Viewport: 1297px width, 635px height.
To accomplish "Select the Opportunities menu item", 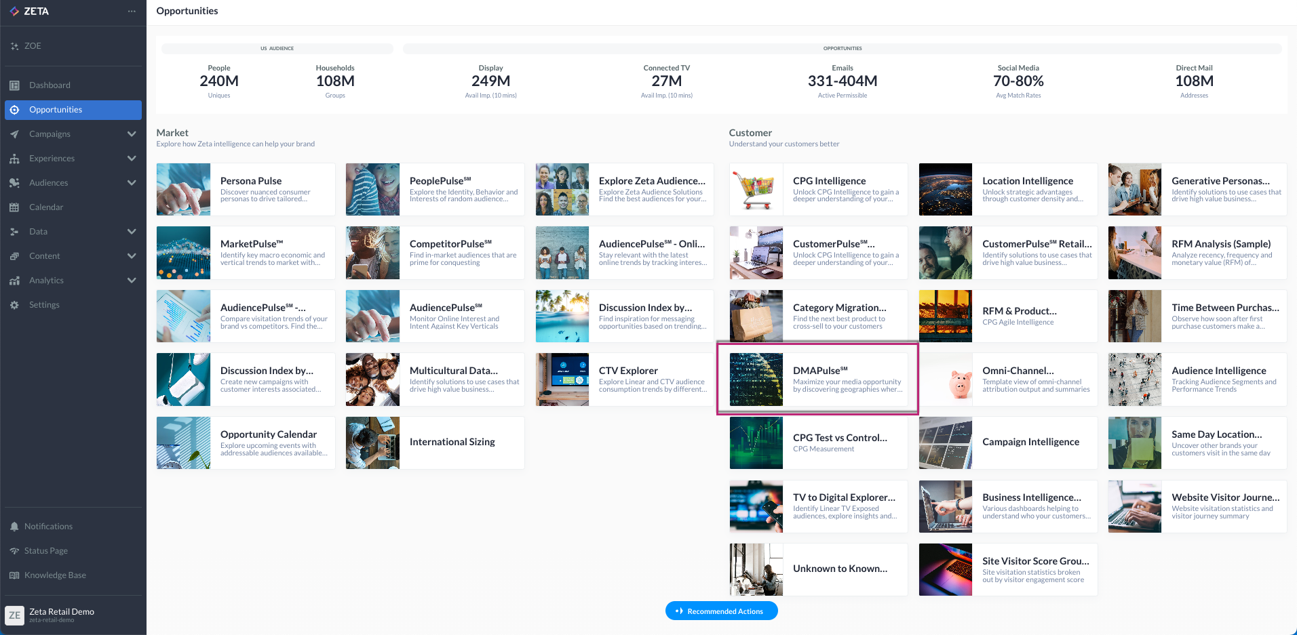I will click(73, 110).
